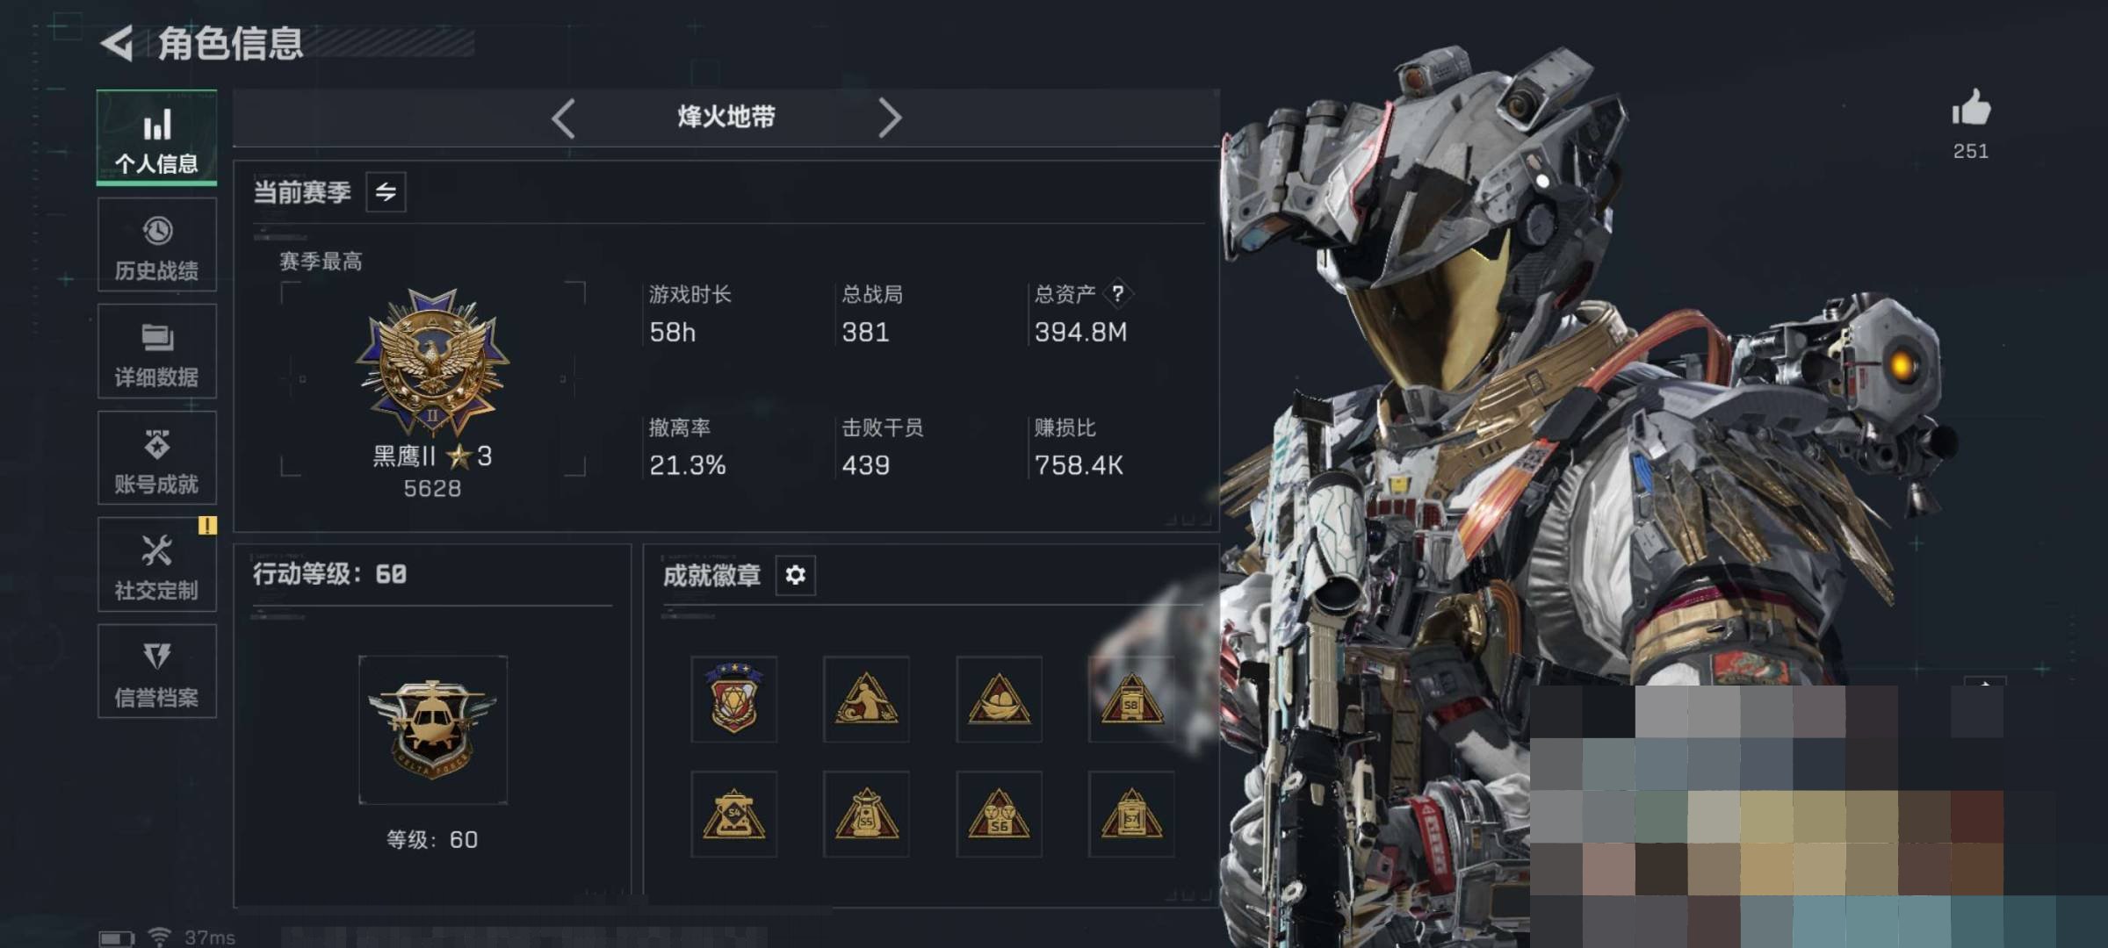Select the S6 triangle achievement badge
This screenshot has height=948, width=2108.
(x=999, y=814)
